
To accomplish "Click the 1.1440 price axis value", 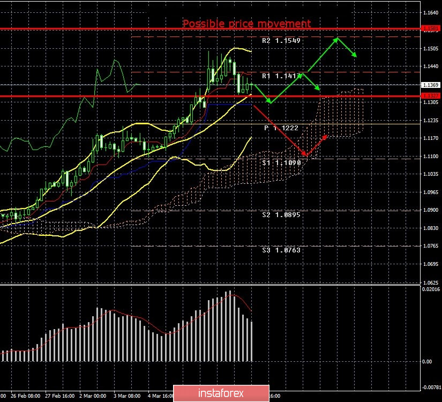I will tap(431, 66).
